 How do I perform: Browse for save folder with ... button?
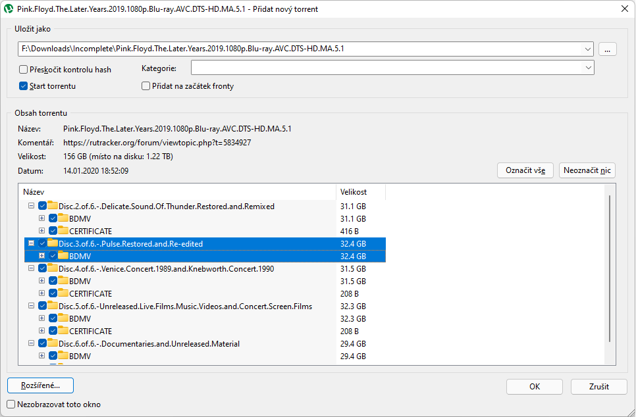coord(607,49)
